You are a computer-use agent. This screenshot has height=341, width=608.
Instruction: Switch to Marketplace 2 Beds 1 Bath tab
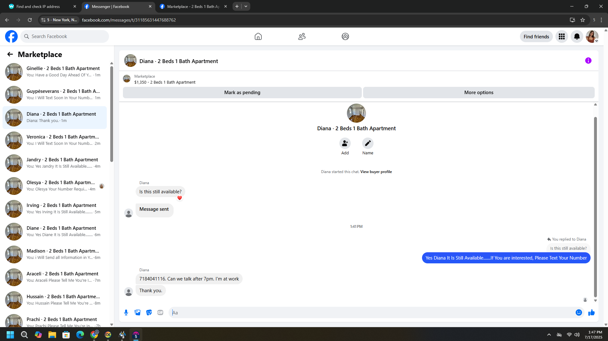pyautogui.click(x=193, y=6)
